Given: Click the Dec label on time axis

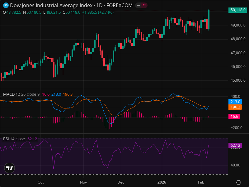Looking at the screenshot, I should click(121, 182).
